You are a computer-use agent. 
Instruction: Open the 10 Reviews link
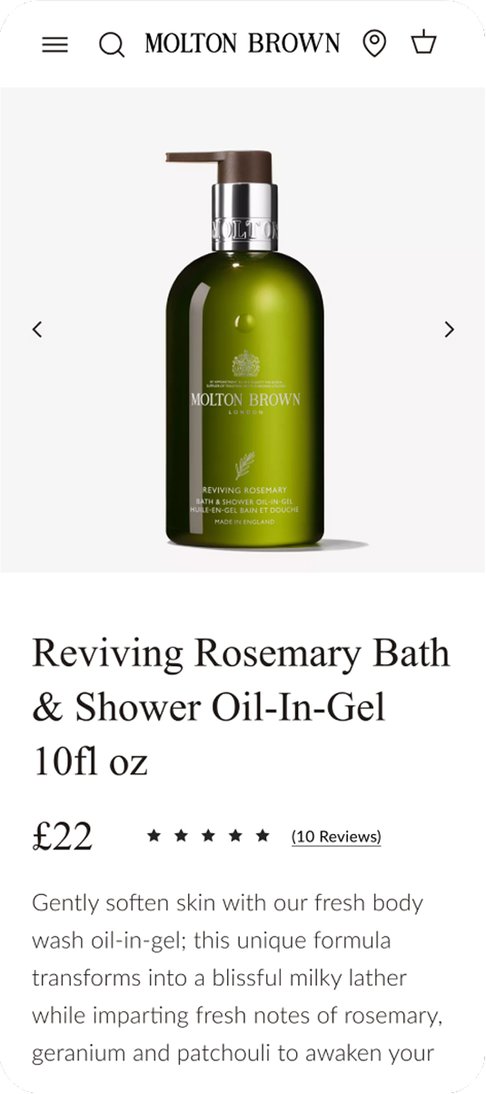click(336, 837)
